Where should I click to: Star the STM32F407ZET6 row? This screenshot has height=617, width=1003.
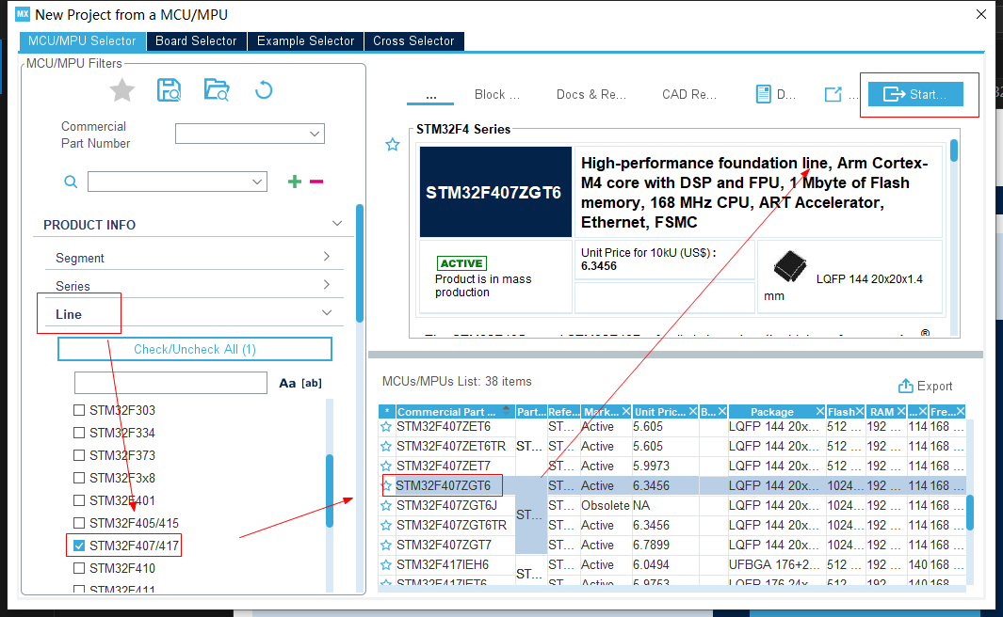point(386,427)
